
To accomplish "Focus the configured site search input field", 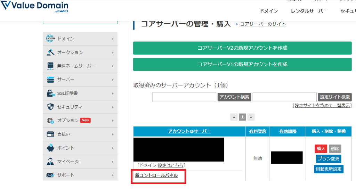I will tap(284, 97).
